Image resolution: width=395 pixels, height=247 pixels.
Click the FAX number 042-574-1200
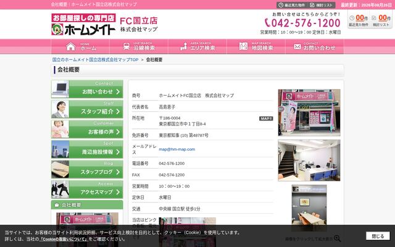coord(172,175)
